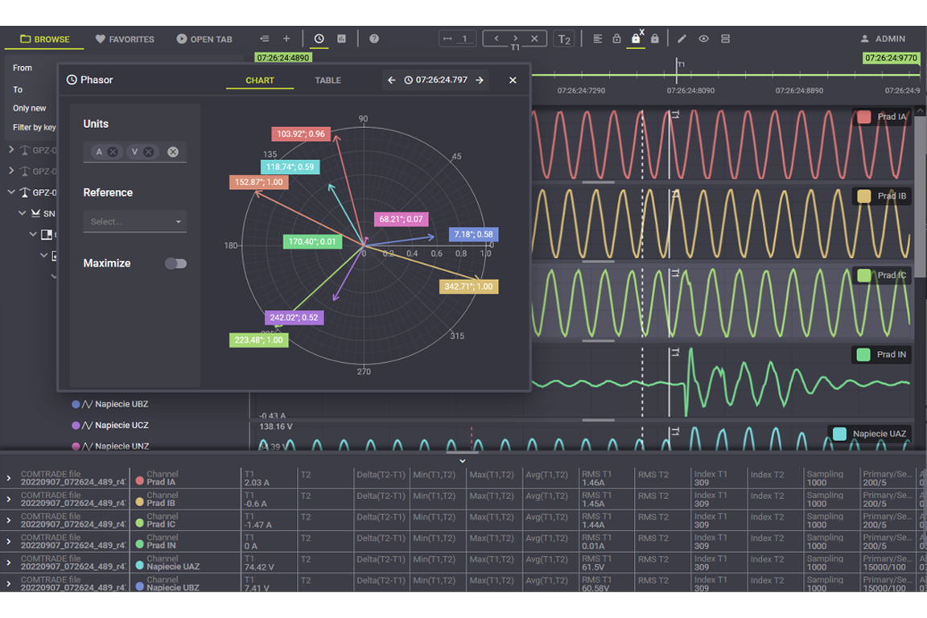The height and width of the screenshot is (618, 927).
Task: Click the 7.18°; 0.58 phasor label
Action: (x=473, y=234)
